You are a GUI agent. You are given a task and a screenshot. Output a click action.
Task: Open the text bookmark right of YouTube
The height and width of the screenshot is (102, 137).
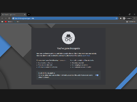tap(10, 22)
